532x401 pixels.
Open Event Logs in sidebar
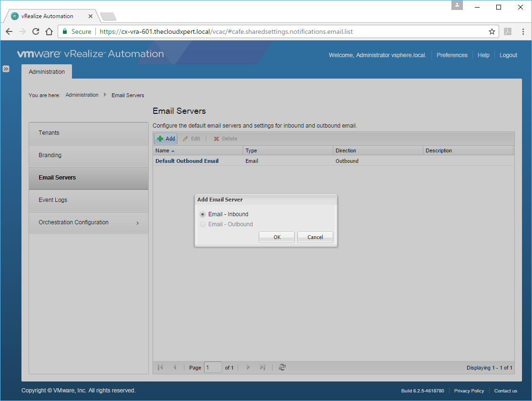point(53,200)
